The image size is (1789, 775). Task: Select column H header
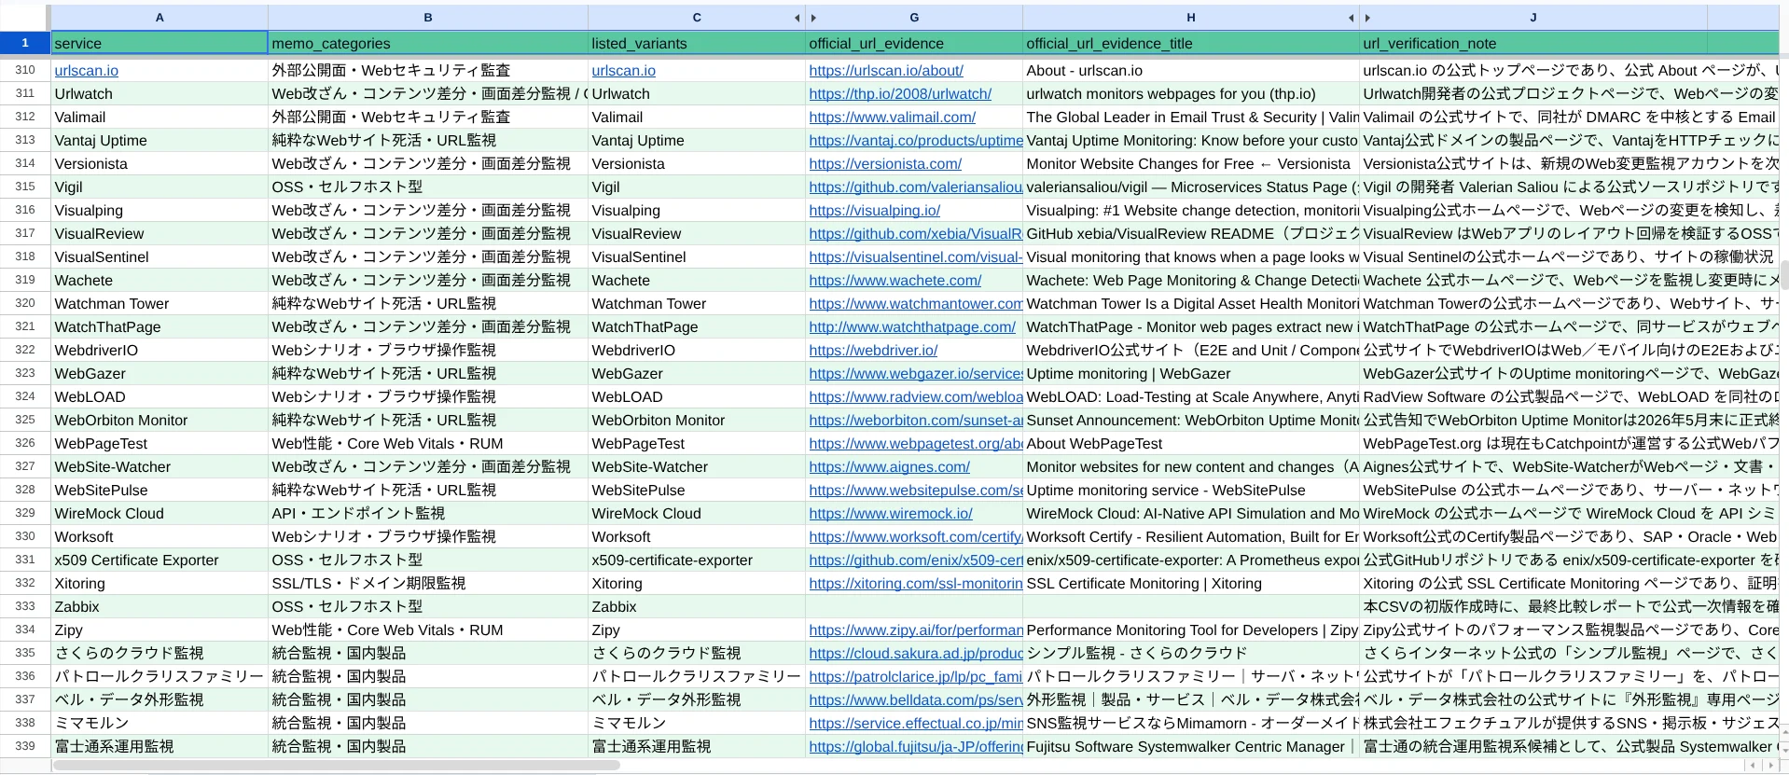(x=1190, y=18)
